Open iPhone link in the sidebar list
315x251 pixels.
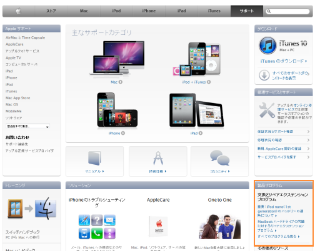click(x=11, y=78)
